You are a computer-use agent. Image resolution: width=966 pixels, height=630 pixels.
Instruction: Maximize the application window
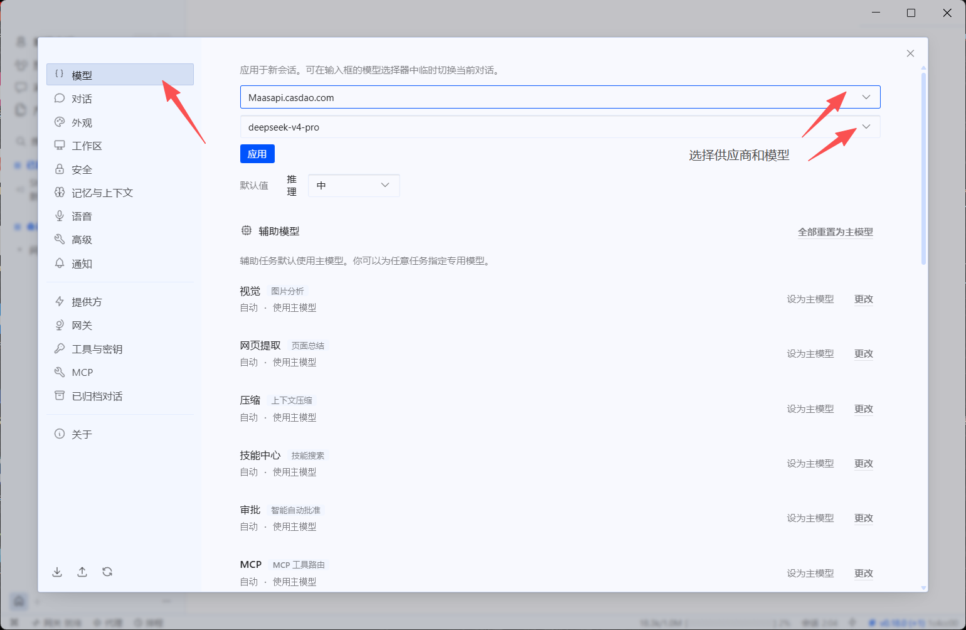[911, 13]
